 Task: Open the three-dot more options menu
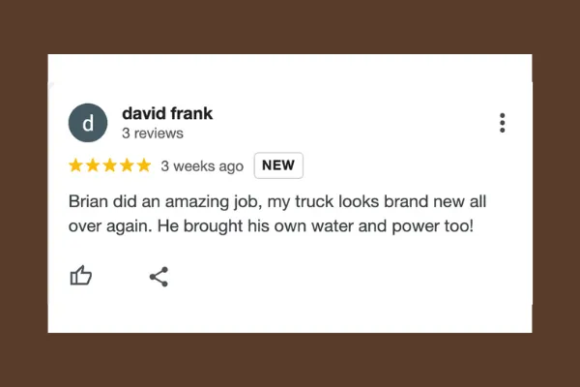(502, 123)
